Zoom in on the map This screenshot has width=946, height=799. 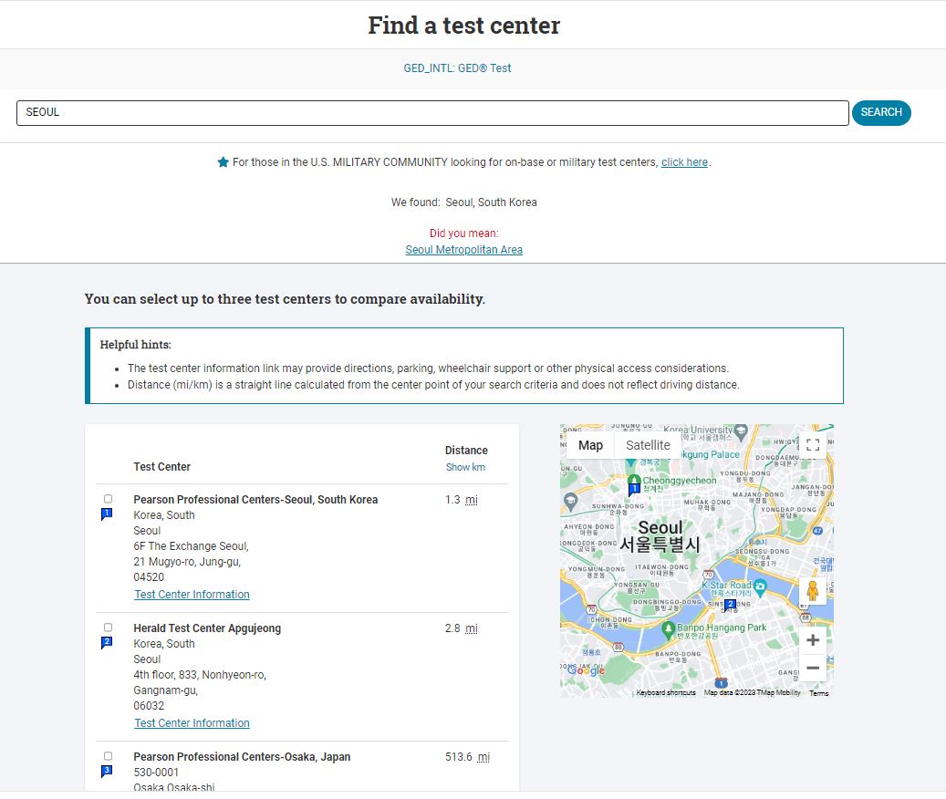click(x=813, y=640)
